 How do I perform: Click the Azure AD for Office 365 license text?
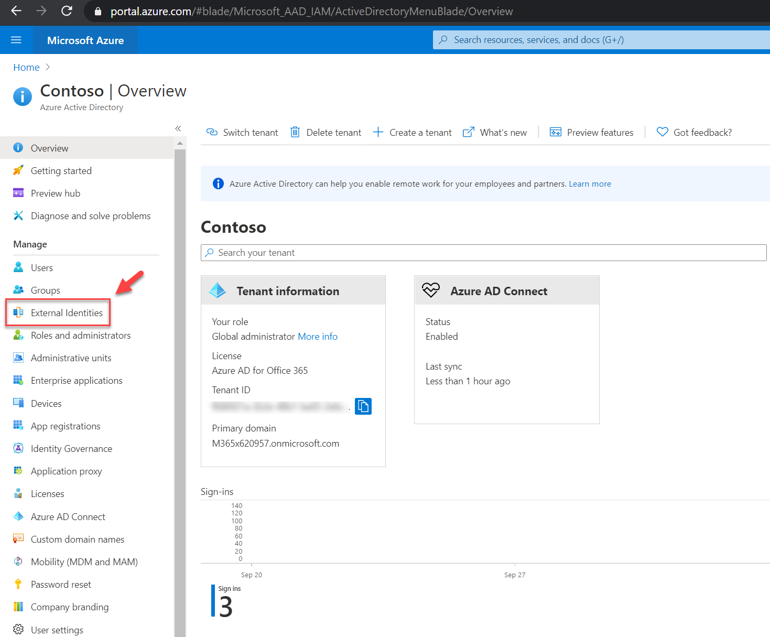coord(259,371)
